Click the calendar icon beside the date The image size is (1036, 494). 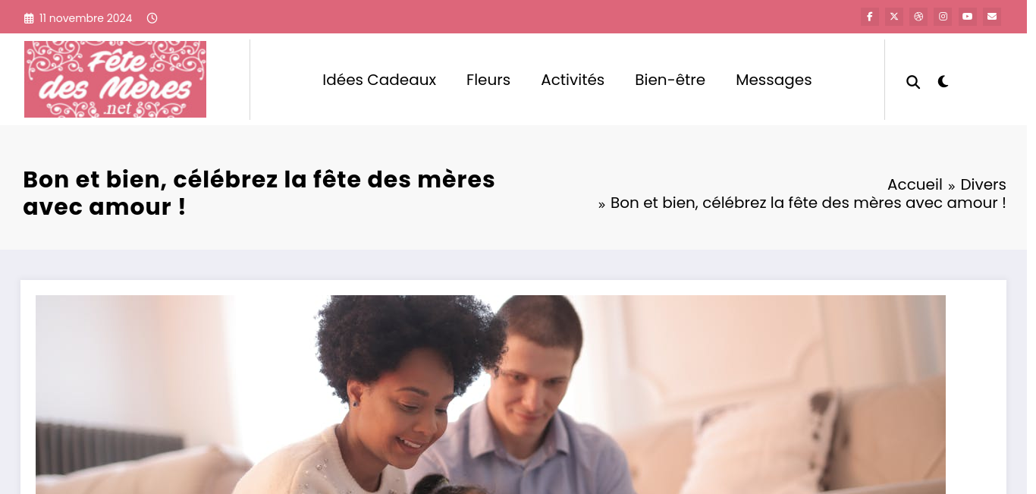pos(29,18)
